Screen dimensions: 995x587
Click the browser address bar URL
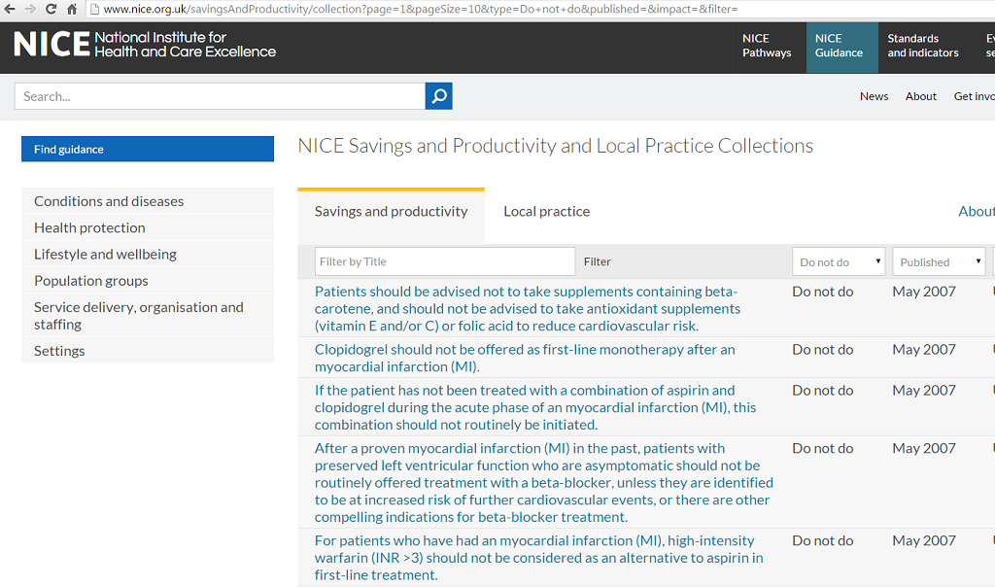[x=421, y=9]
